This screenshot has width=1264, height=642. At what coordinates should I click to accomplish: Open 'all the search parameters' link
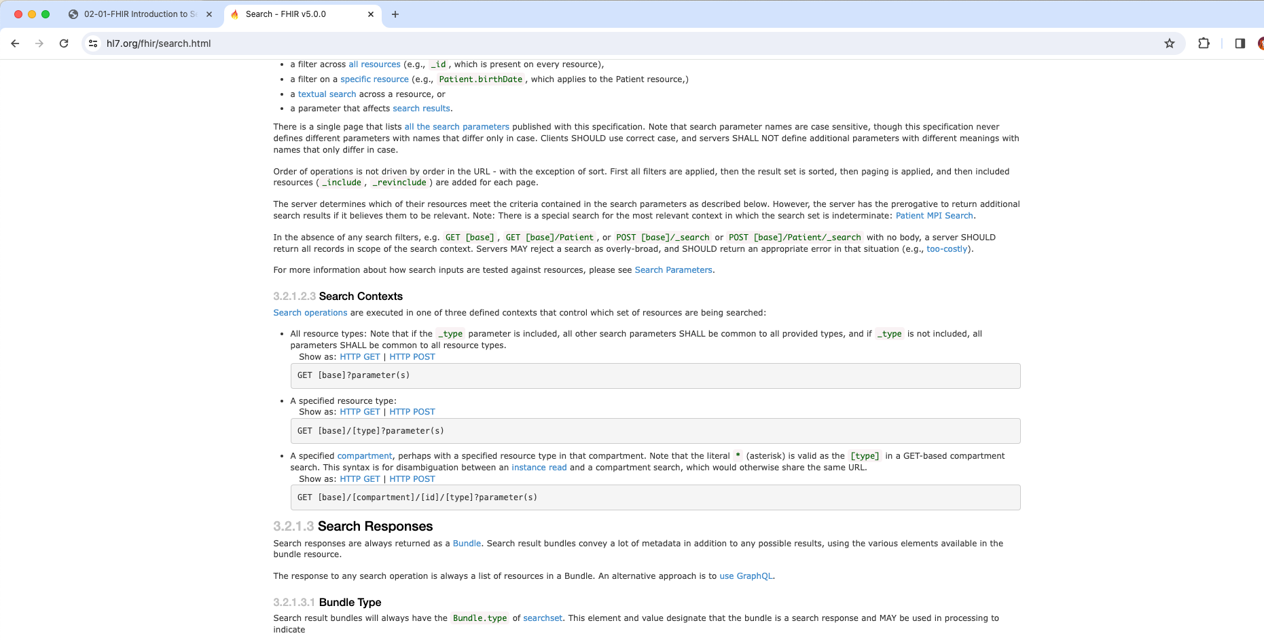point(456,127)
